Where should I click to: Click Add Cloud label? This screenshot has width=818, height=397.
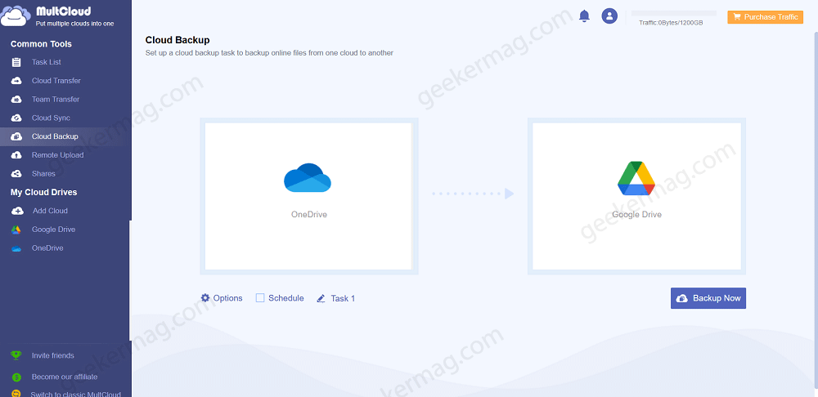(x=50, y=211)
